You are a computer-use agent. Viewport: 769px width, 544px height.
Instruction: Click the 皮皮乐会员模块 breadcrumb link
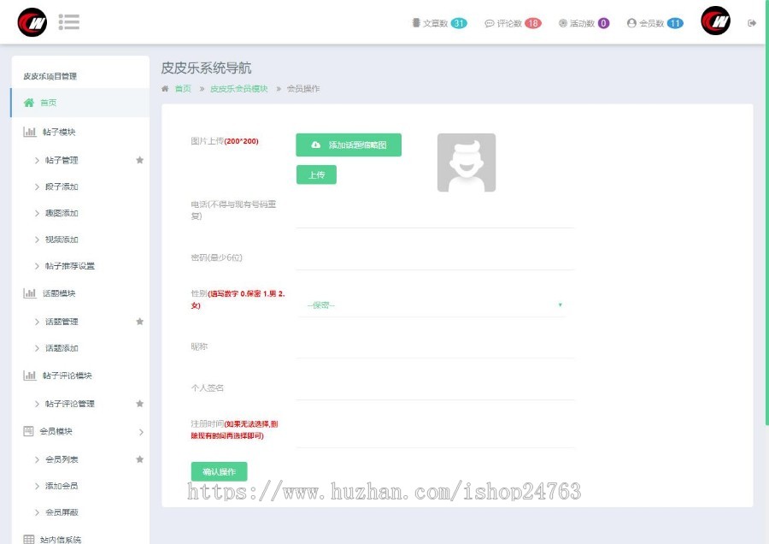pos(238,89)
